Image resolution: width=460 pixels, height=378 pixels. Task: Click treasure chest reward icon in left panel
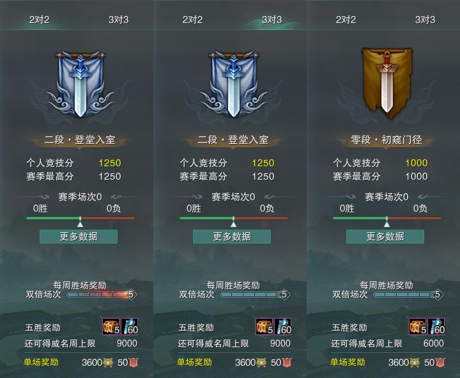coord(111,326)
